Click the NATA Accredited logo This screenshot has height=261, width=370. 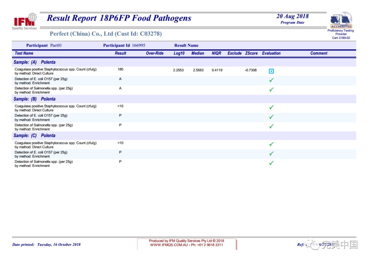341,21
